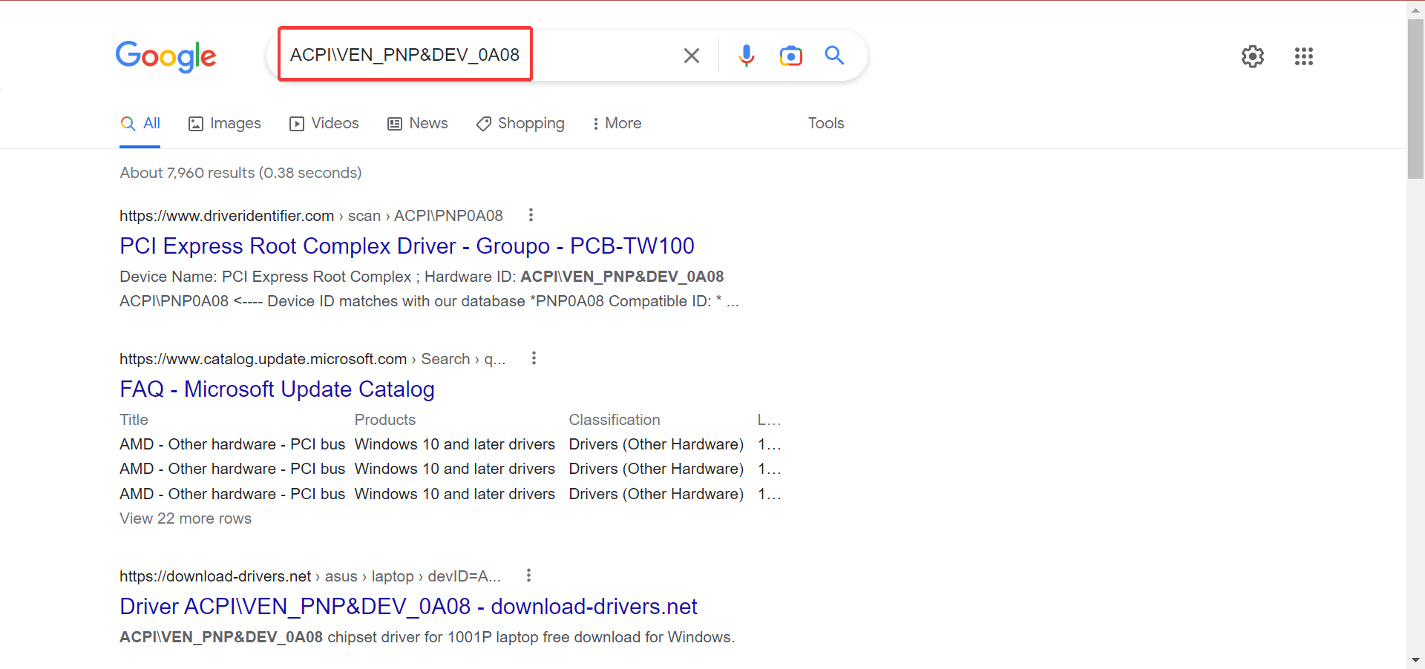The height and width of the screenshot is (669, 1425).
Task: Select the All results tab
Action: (x=140, y=123)
